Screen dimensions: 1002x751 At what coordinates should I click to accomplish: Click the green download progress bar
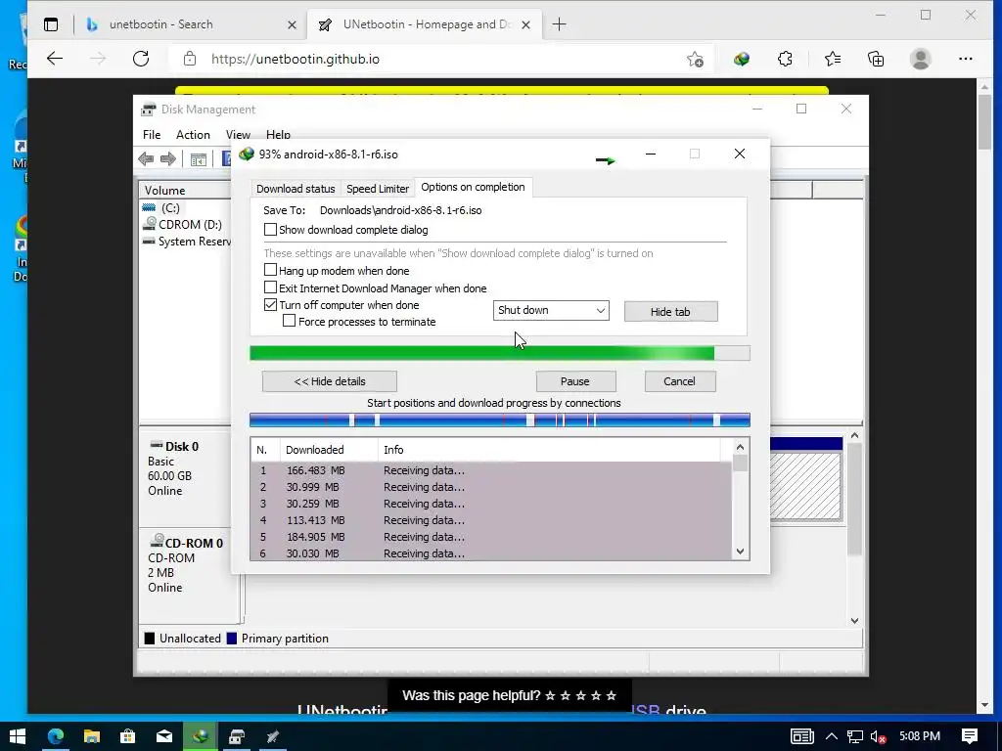500,353
